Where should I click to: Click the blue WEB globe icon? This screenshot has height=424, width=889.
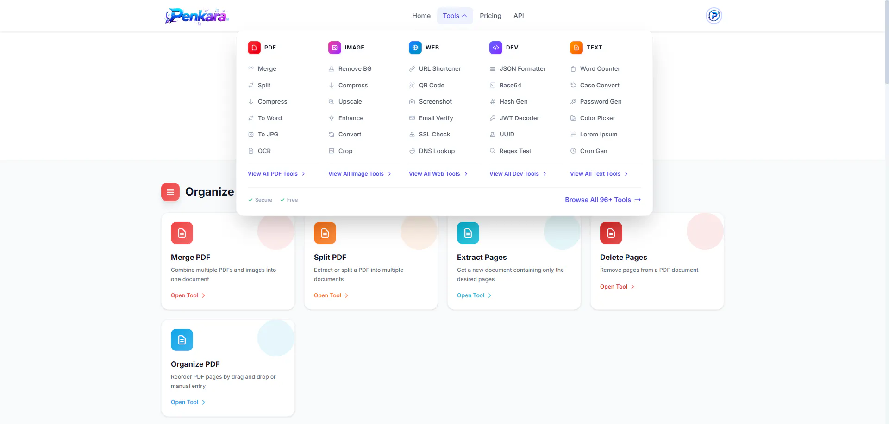point(415,48)
